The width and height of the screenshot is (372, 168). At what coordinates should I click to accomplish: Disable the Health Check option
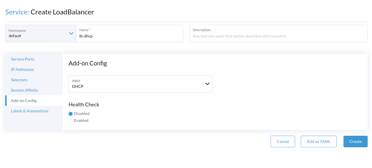71,114
